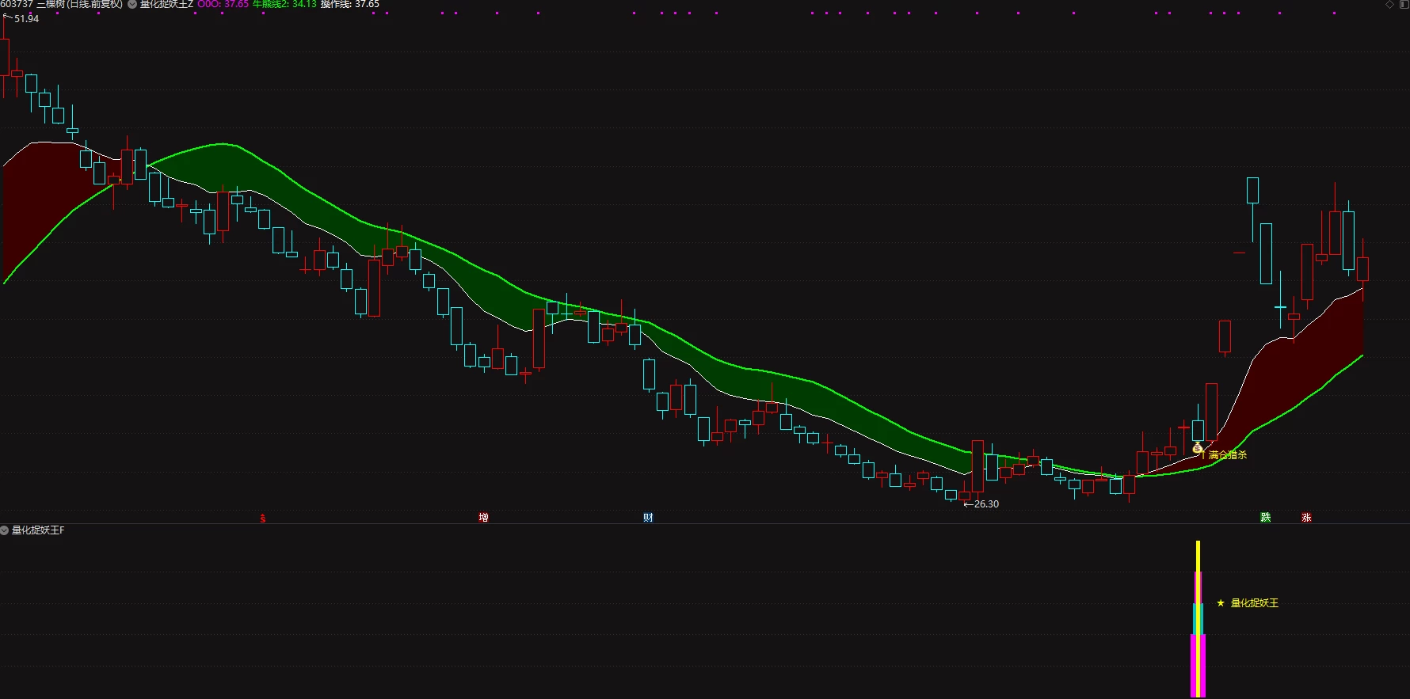Select the 满仓猎杀 signal label

(1228, 455)
